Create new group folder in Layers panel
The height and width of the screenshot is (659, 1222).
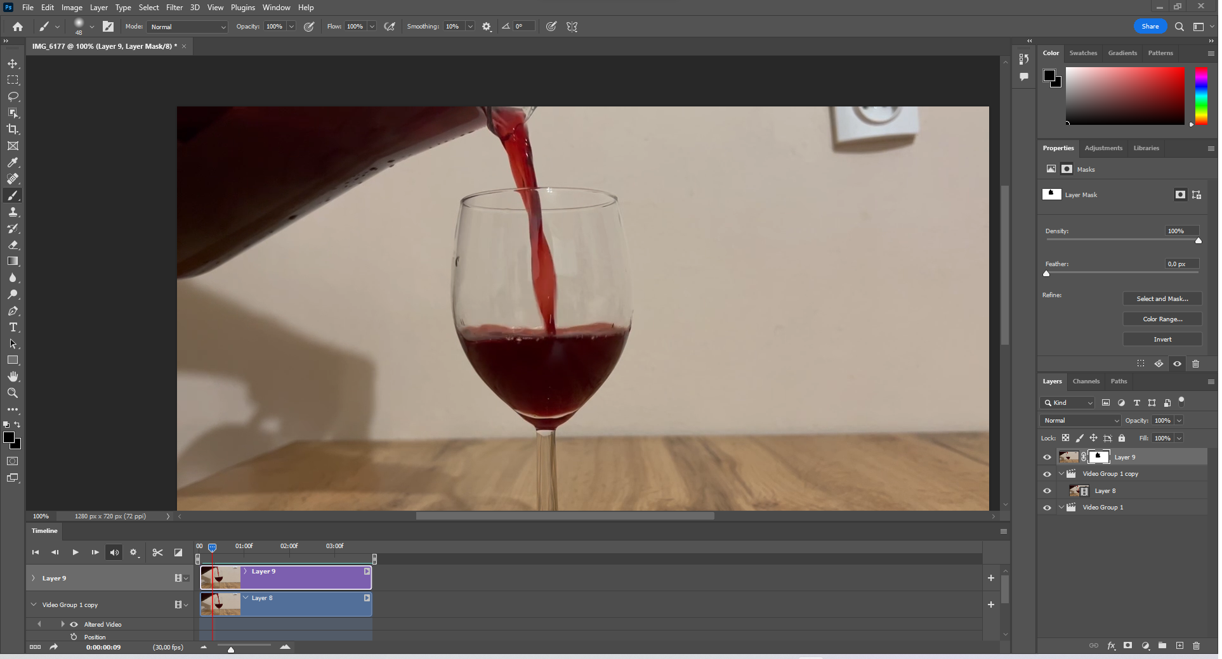(1162, 646)
